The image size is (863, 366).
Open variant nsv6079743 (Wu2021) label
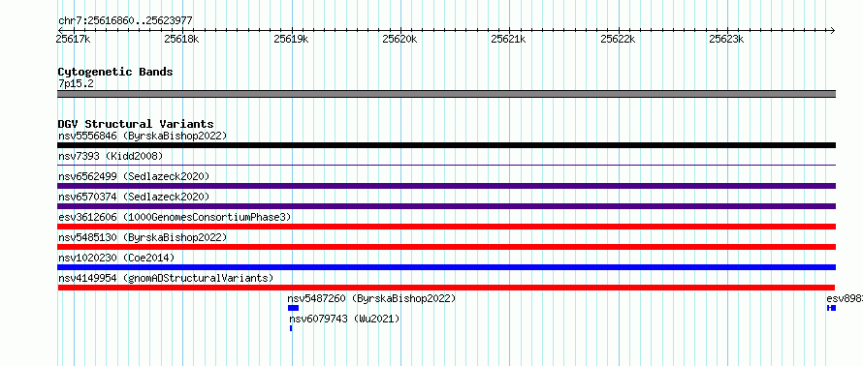click(x=344, y=319)
